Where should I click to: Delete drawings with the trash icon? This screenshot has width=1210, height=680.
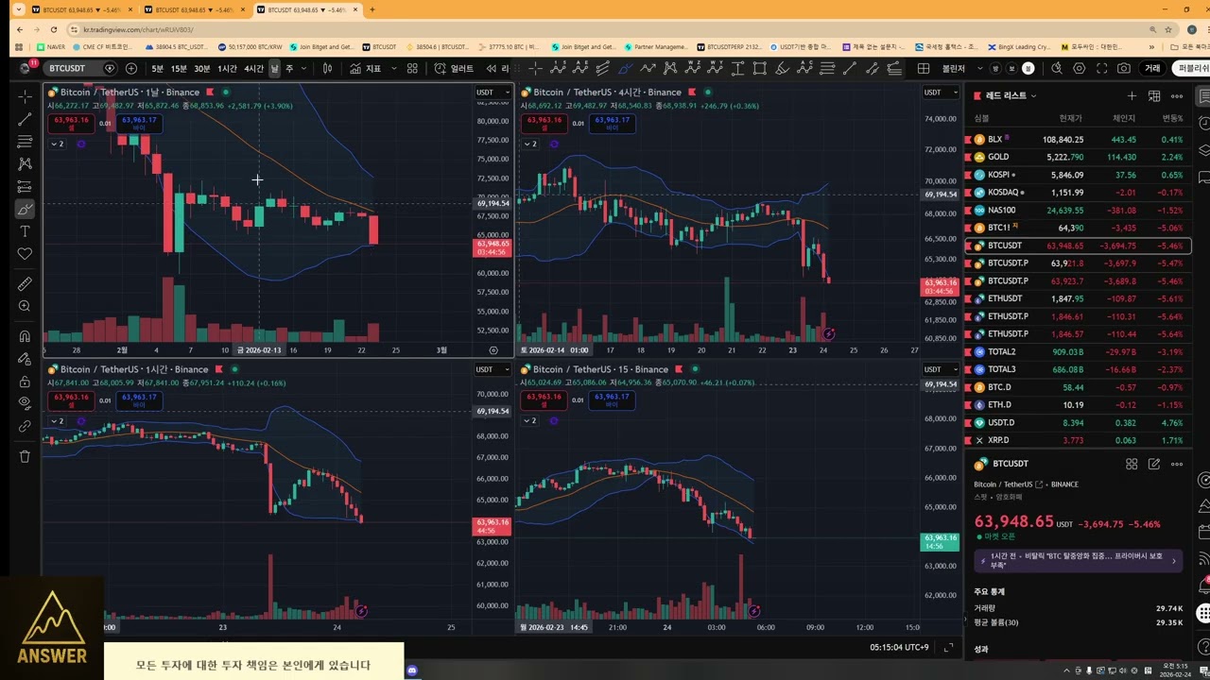[x=25, y=456]
